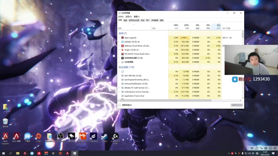Switch to the 启动 tab
The width and height of the screenshot is (278, 156).
[x=142, y=20]
